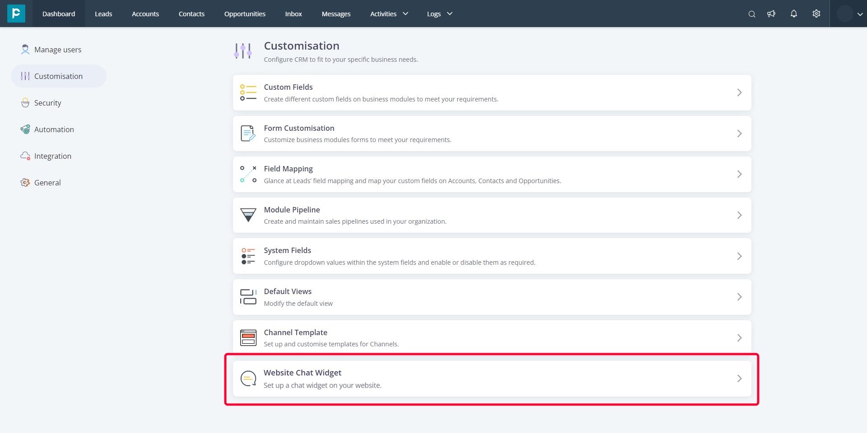867x433 pixels.
Task: Click the user profile avatar
Action: pyautogui.click(x=845, y=14)
